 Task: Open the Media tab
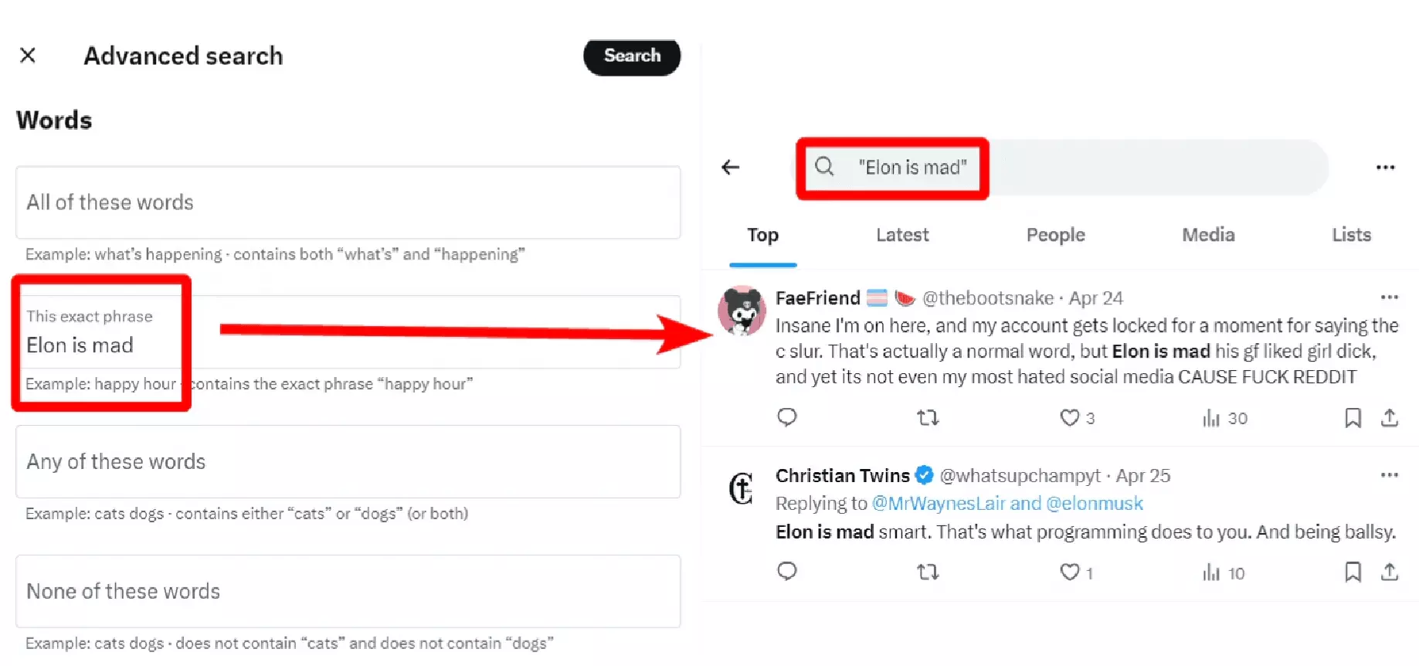pyautogui.click(x=1207, y=235)
